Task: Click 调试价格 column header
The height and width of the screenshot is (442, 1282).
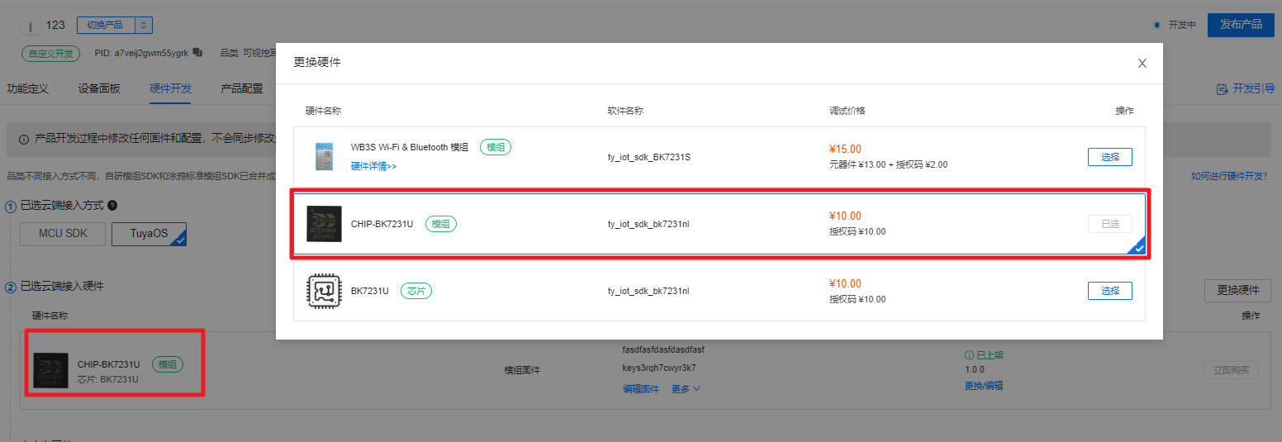Action: pyautogui.click(x=848, y=111)
